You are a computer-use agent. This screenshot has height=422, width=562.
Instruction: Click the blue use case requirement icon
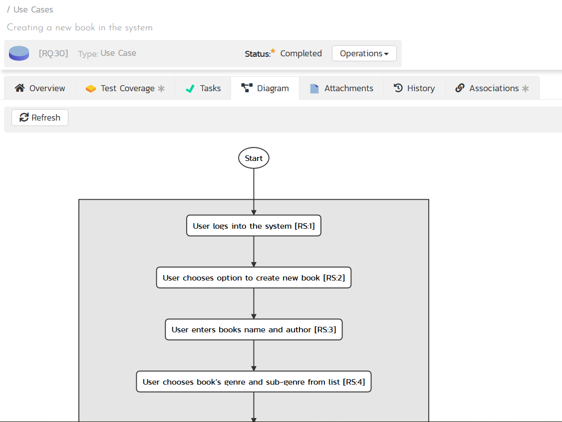click(19, 53)
